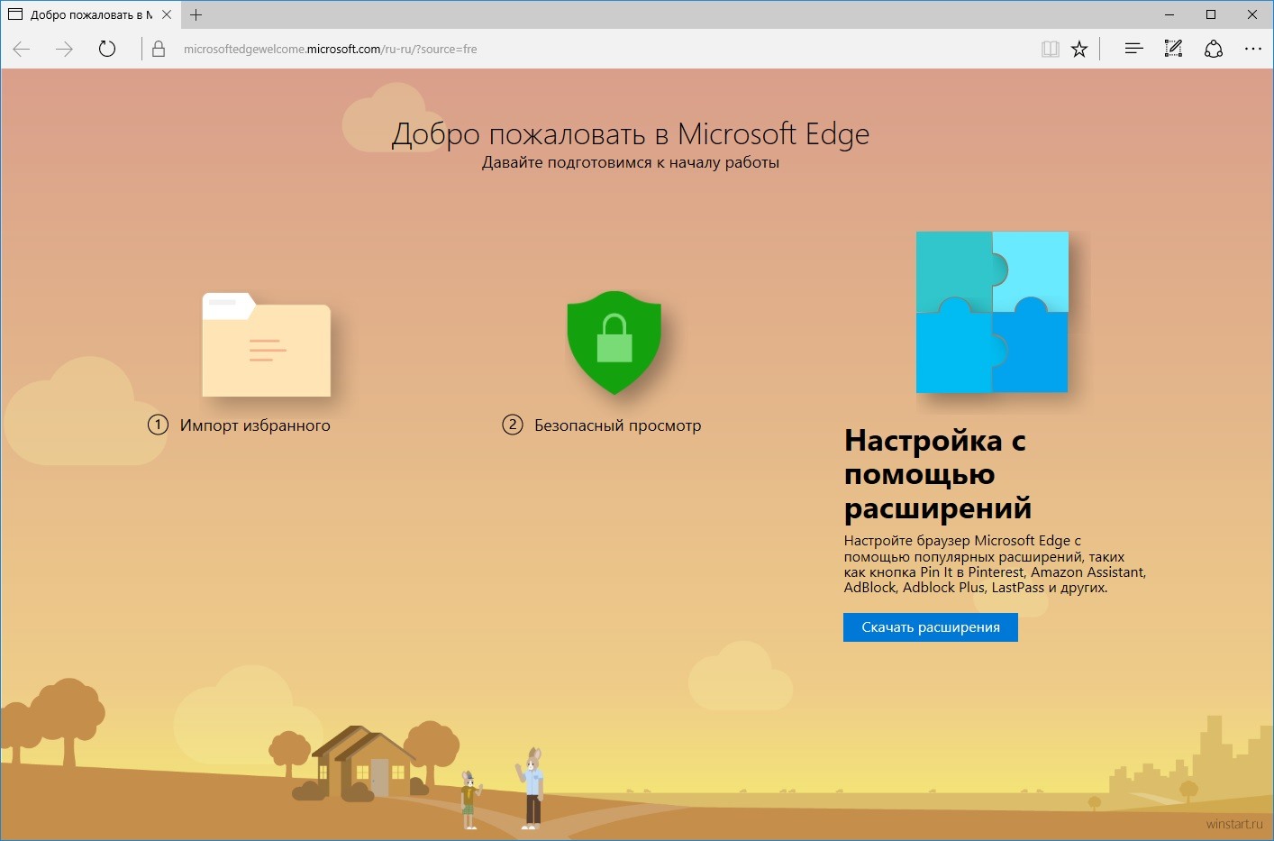Click the green shield safe browsing icon

pos(614,343)
